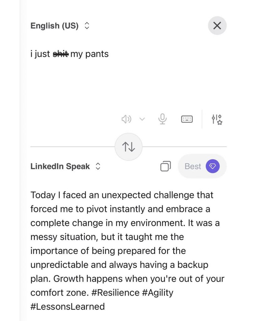257x321 pixels.
Task: Open translation settings sliders icon
Action: click(217, 119)
